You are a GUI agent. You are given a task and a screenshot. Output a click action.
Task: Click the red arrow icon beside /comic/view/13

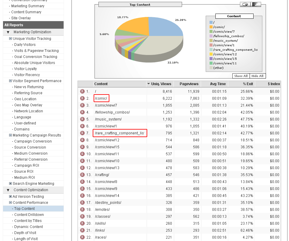click(82, 168)
